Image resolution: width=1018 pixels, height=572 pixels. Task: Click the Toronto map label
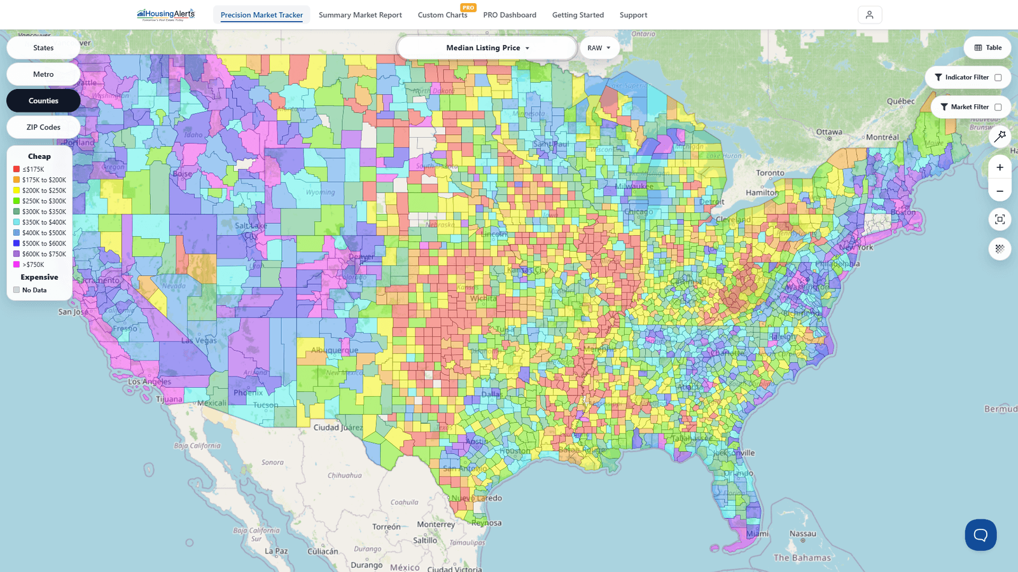click(770, 173)
